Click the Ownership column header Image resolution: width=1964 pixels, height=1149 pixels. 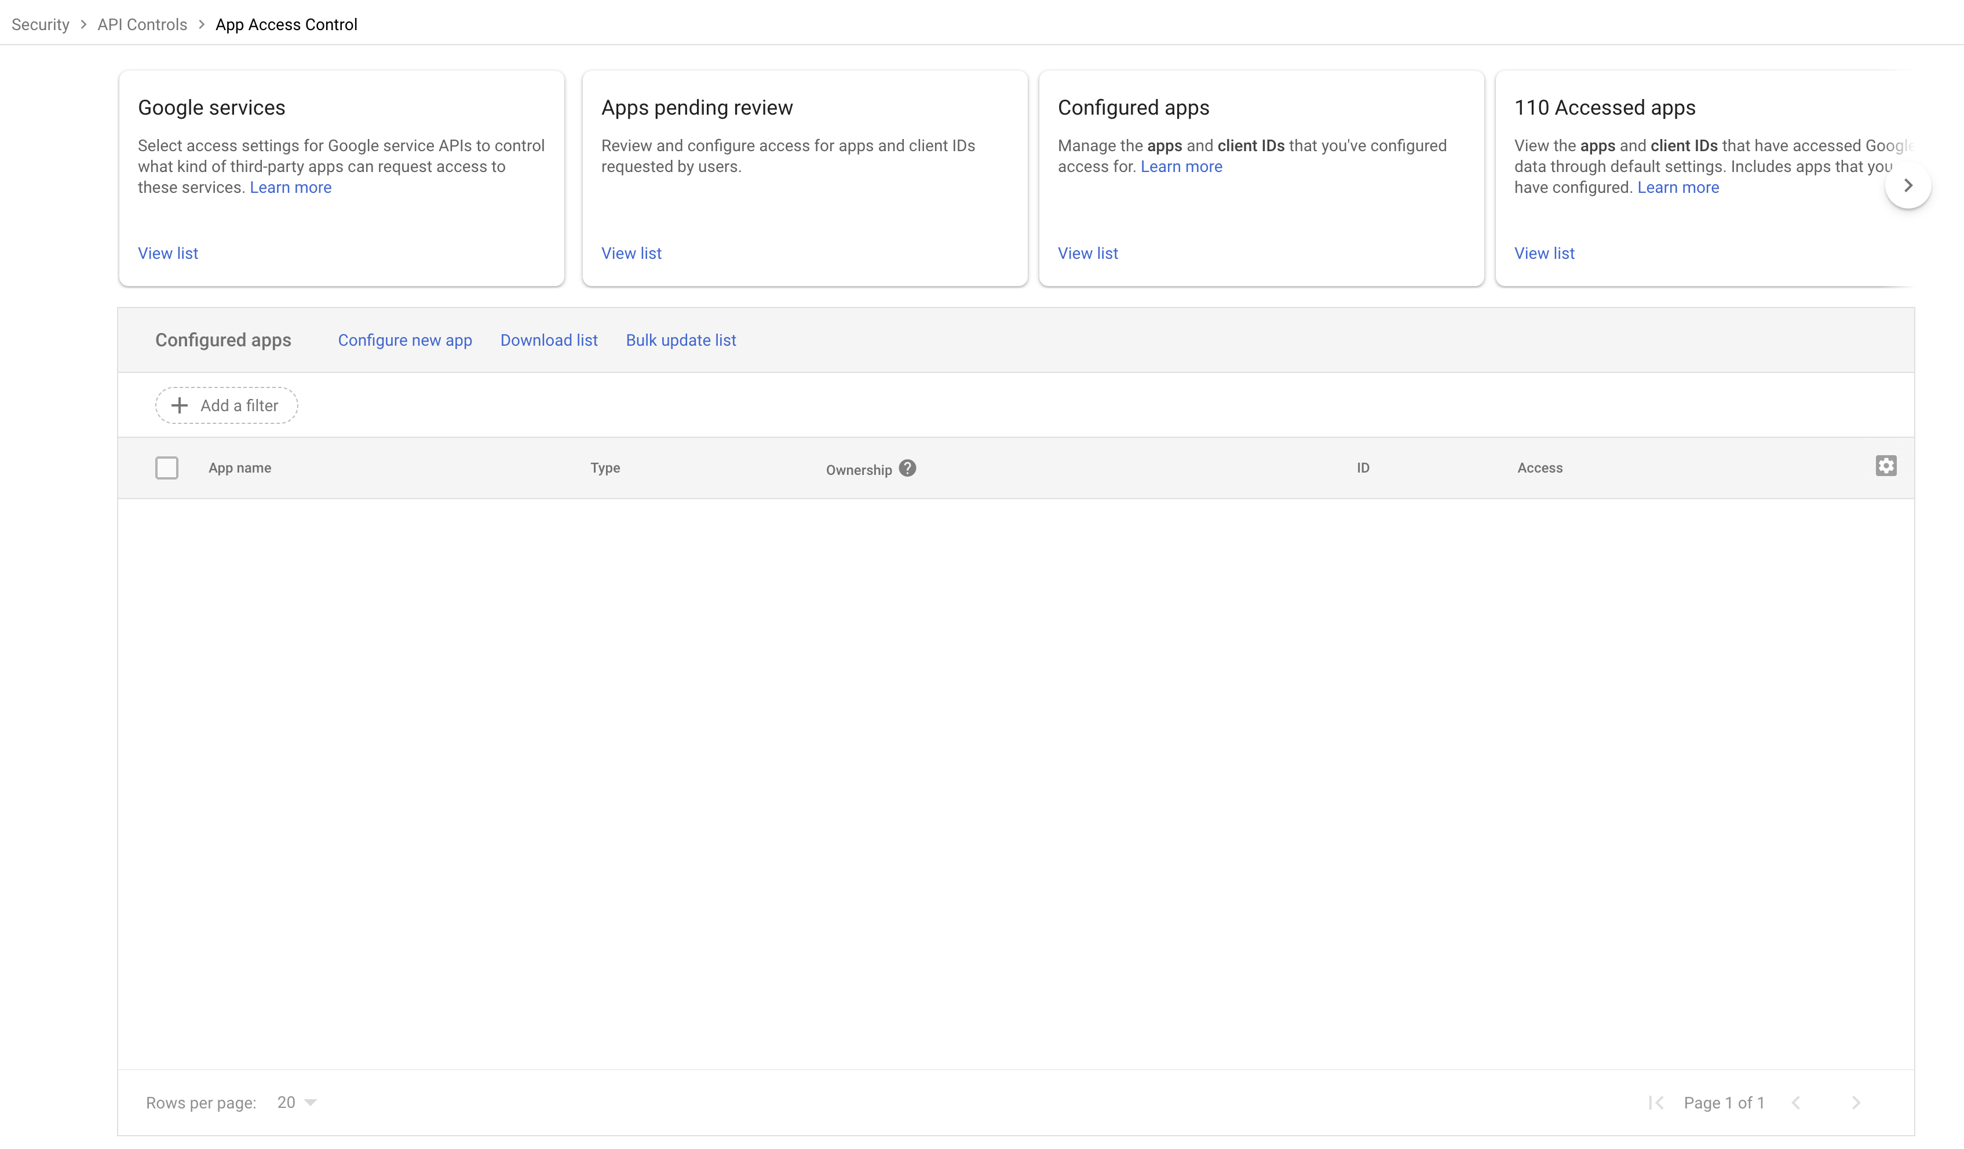click(x=859, y=470)
